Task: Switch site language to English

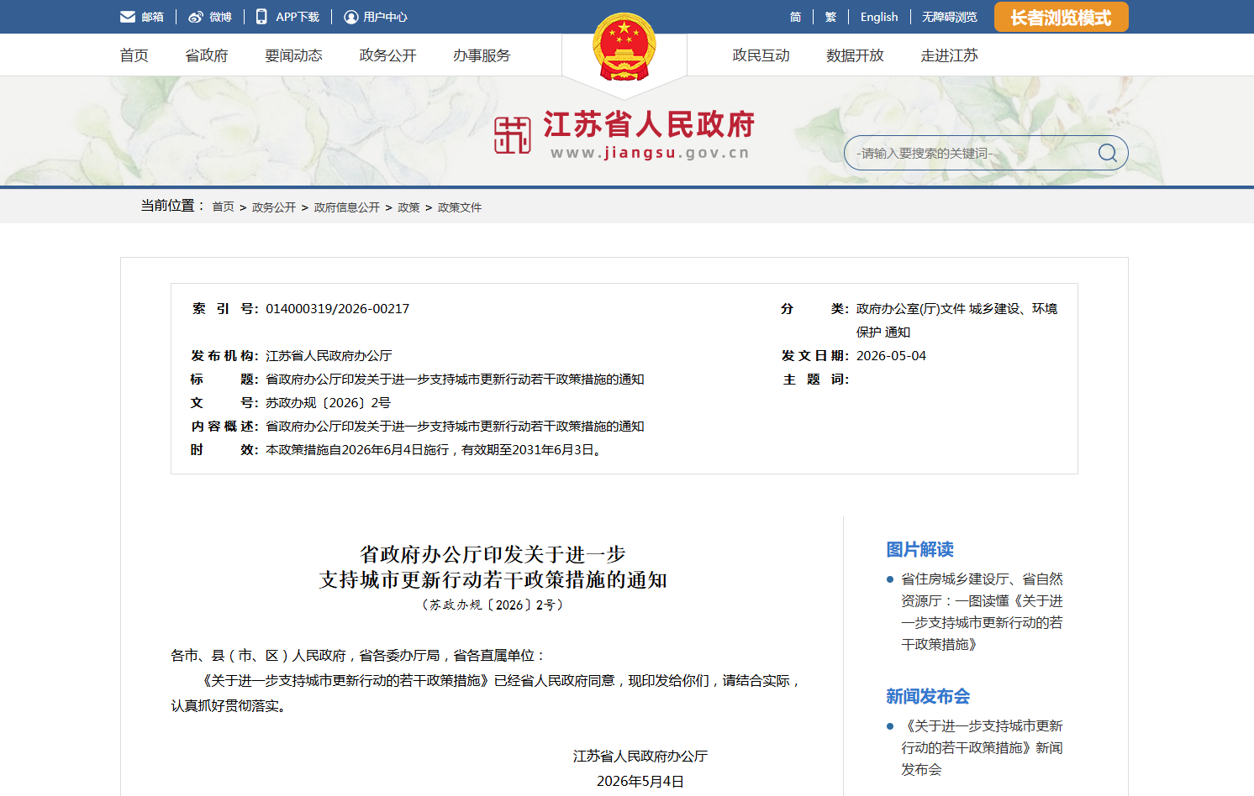Action: (x=879, y=17)
